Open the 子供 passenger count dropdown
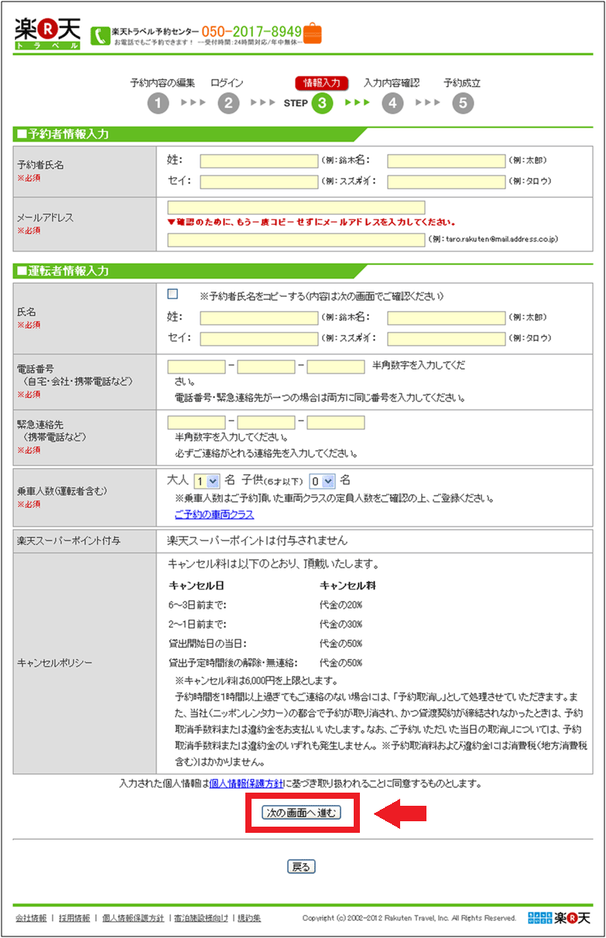This screenshot has height=938, width=606. click(322, 480)
